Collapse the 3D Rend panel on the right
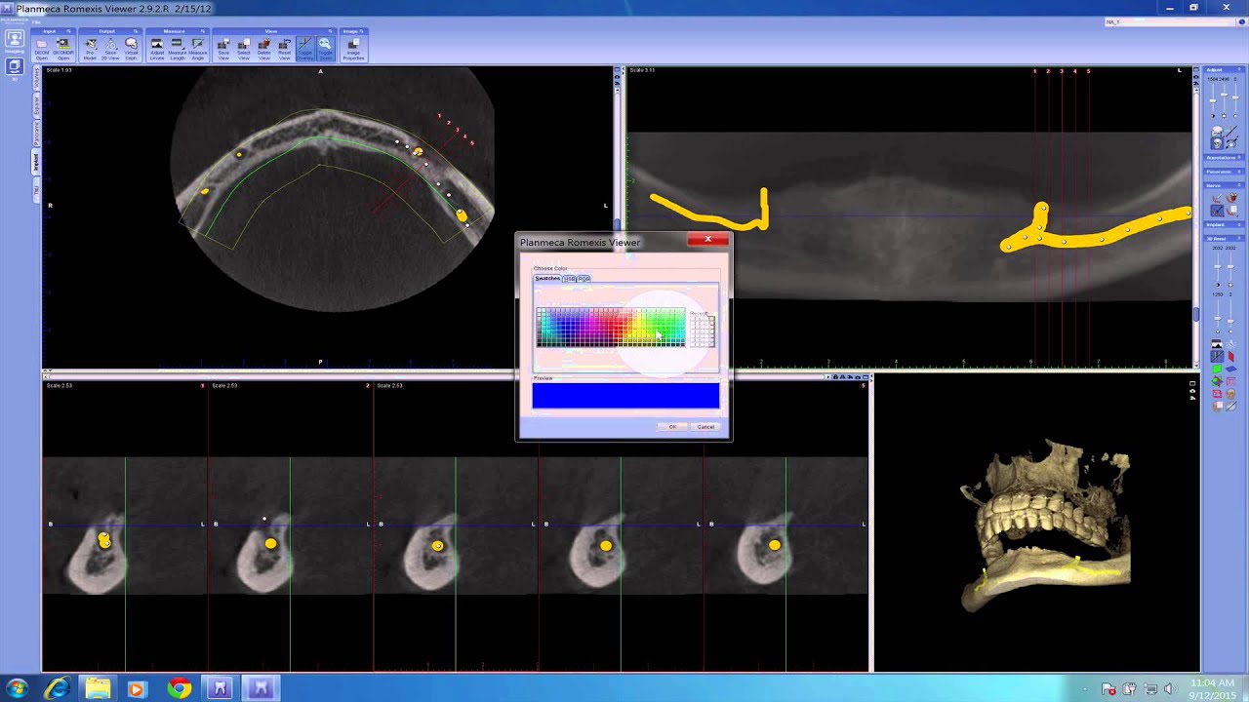The width and height of the screenshot is (1249, 702). [x=1239, y=238]
